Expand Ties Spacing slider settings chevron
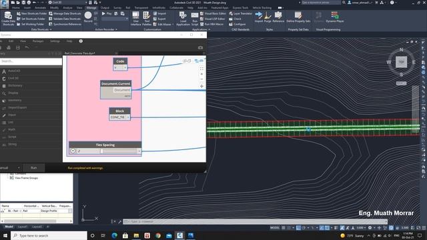This screenshot has height=240, width=427. [x=73, y=151]
